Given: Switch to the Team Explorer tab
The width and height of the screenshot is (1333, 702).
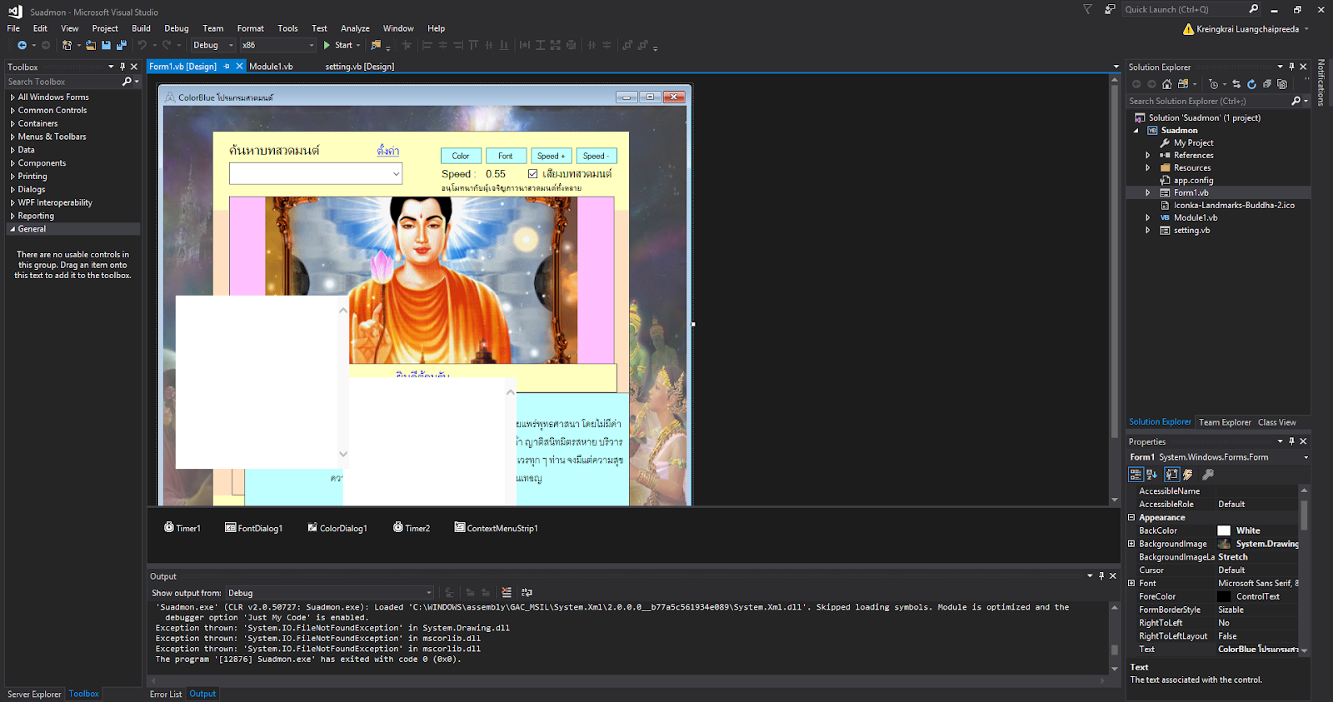Looking at the screenshot, I should [1225, 422].
